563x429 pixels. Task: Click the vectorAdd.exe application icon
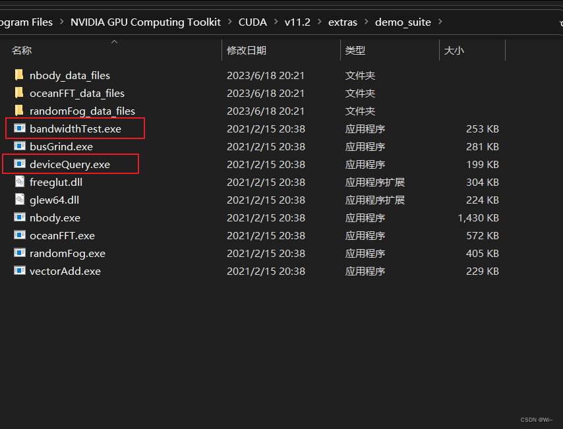point(20,271)
